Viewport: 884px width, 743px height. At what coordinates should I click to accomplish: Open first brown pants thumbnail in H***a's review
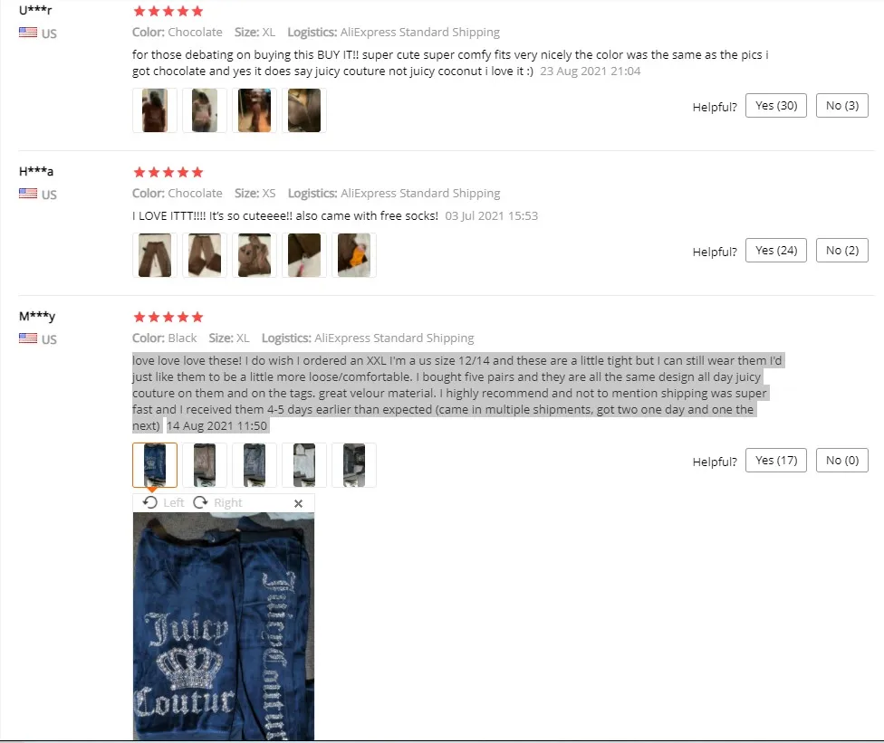point(155,255)
